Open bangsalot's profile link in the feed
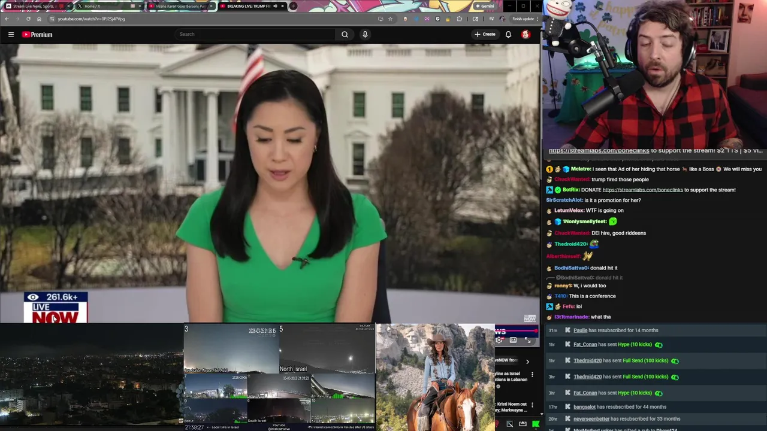The image size is (767, 431). (x=584, y=407)
